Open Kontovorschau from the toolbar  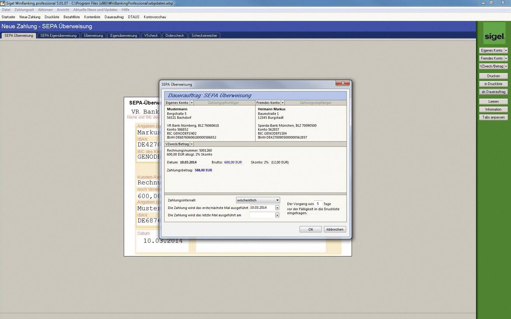(155, 17)
